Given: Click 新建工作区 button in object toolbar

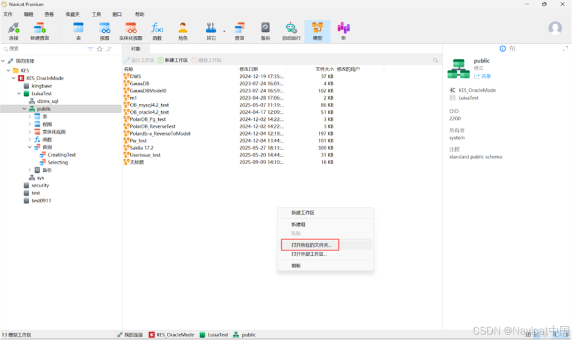Looking at the screenshot, I should point(173,60).
